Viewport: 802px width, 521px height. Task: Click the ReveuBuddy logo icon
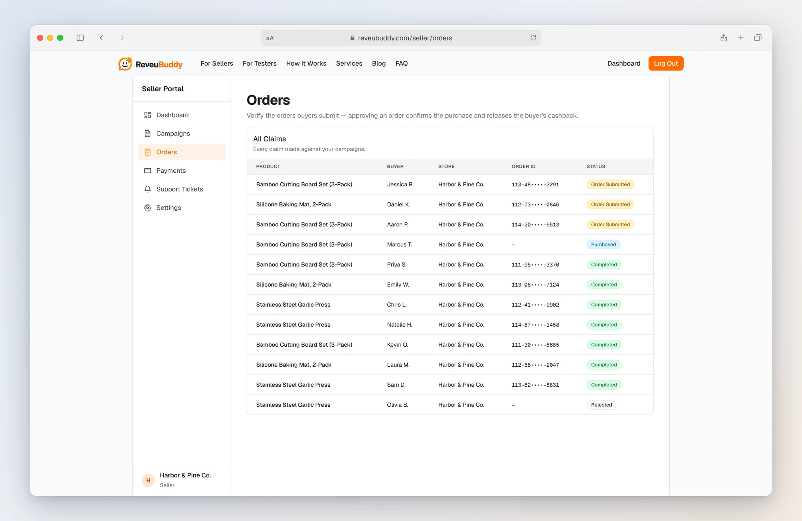pos(125,64)
